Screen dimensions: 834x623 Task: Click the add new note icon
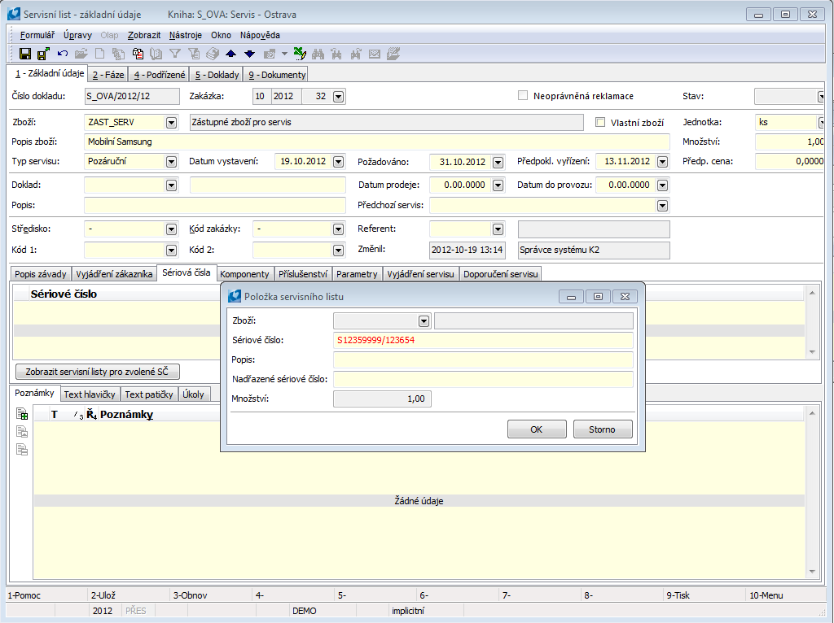coord(22,415)
